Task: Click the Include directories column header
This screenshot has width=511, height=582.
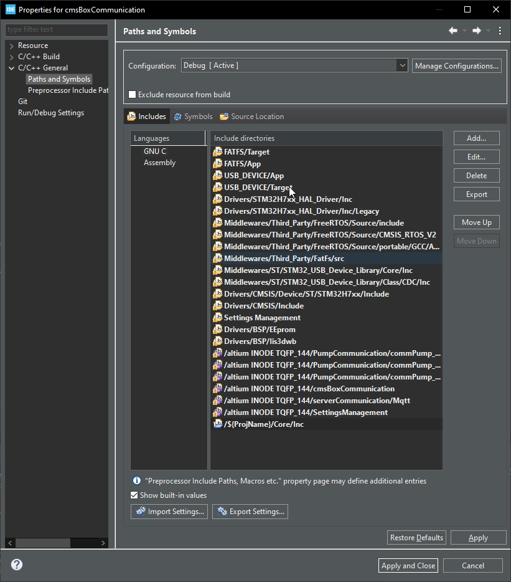Action: (x=327, y=138)
